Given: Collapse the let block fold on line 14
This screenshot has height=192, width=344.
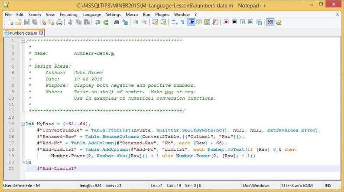Looking at the screenshot, I should 23,124.
